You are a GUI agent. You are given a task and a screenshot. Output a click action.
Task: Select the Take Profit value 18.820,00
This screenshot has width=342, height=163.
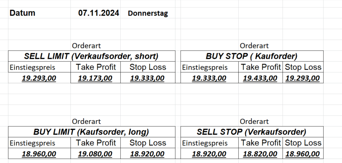(260, 154)
